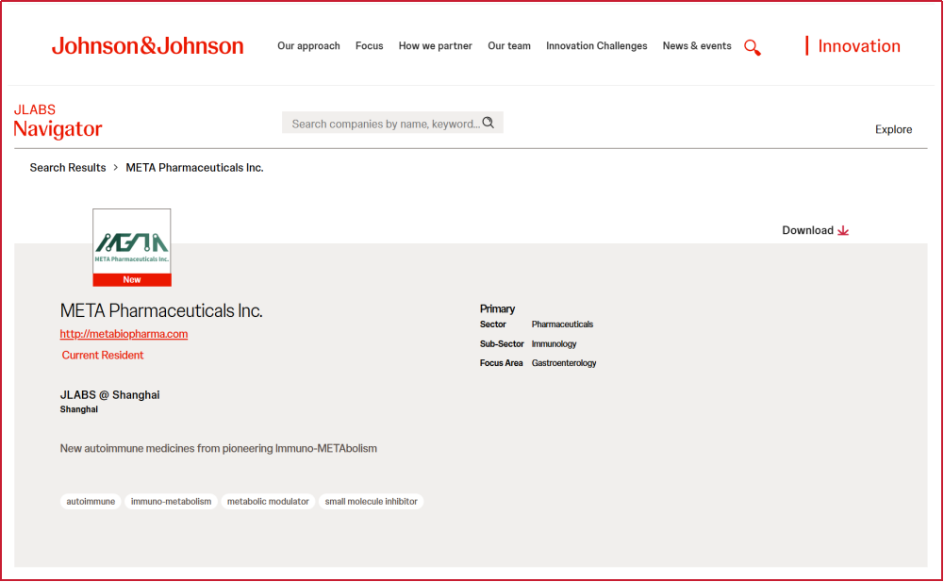This screenshot has width=944, height=582.
Task: Open the How we partner menu
Action: 436,46
